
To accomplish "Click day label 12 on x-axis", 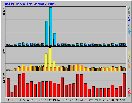I will coord(50,100).
